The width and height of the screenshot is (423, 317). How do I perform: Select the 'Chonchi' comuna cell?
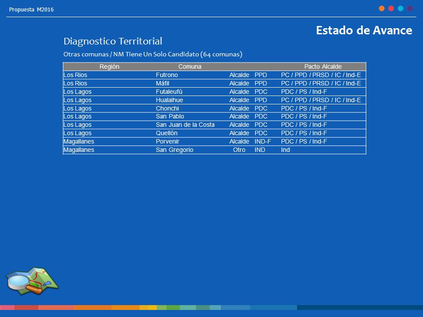[167, 108]
